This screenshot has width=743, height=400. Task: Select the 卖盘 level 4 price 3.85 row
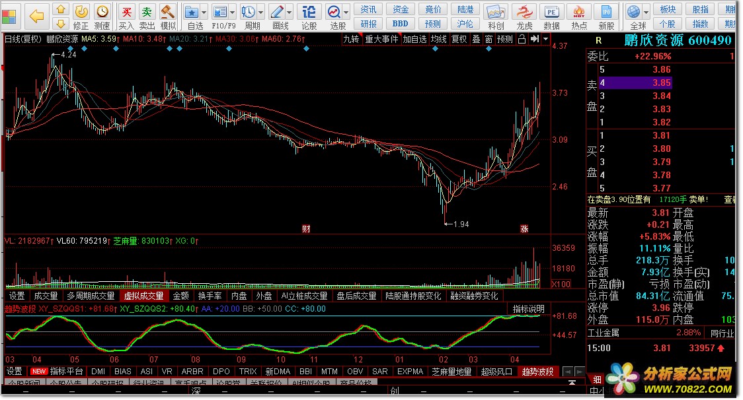pos(635,83)
